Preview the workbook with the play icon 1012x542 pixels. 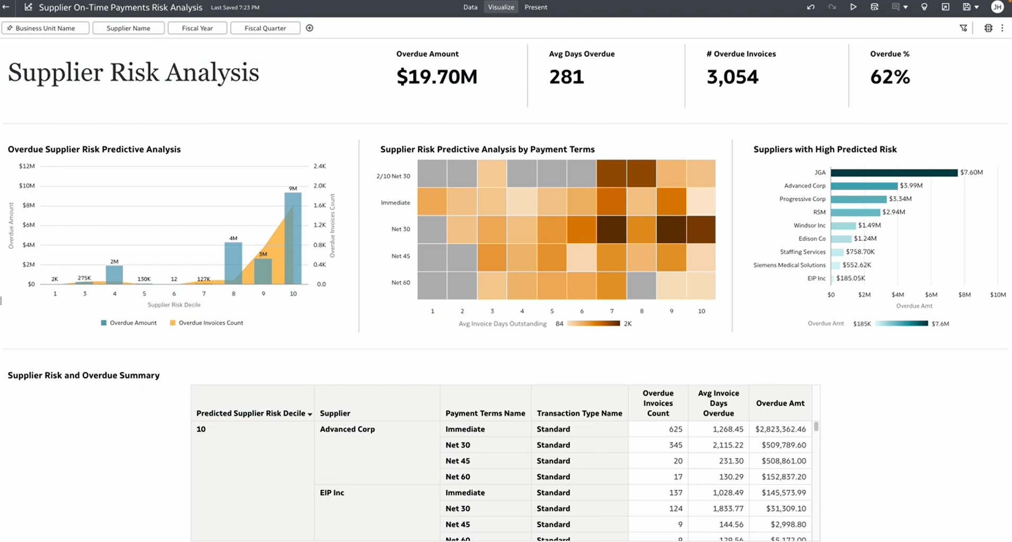853,7
